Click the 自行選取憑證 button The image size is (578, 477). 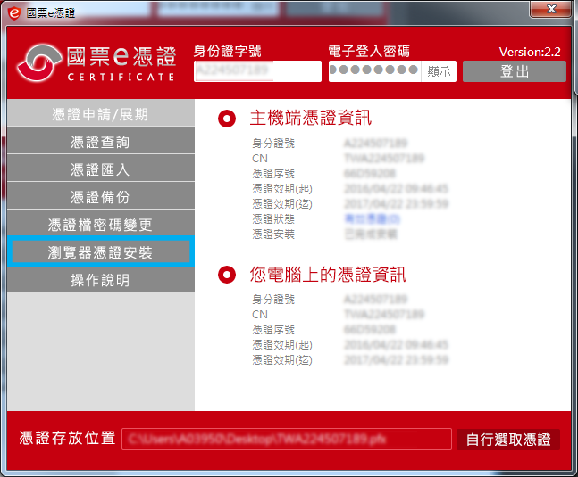[508, 440]
